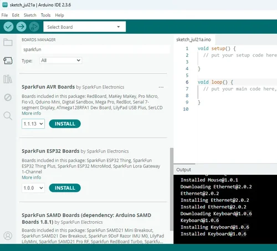Click the 'put your setup code here' comment
The width and height of the screenshot is (277, 251).
(x=240, y=55)
